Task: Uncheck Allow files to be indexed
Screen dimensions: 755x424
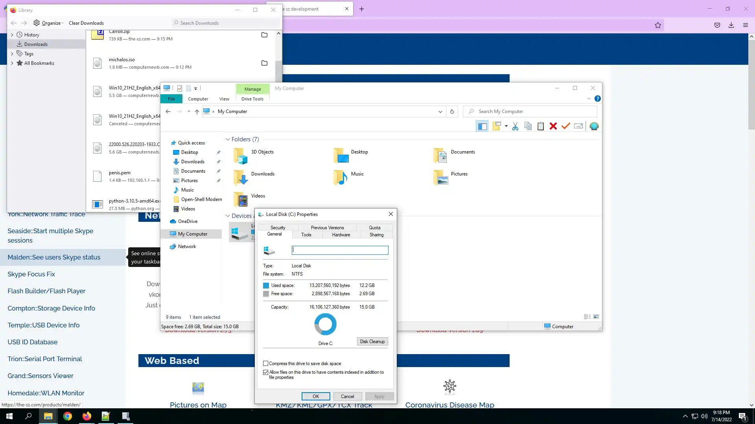Action: 266,372
